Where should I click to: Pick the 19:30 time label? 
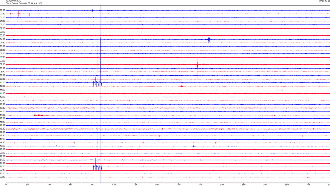(3, 149)
